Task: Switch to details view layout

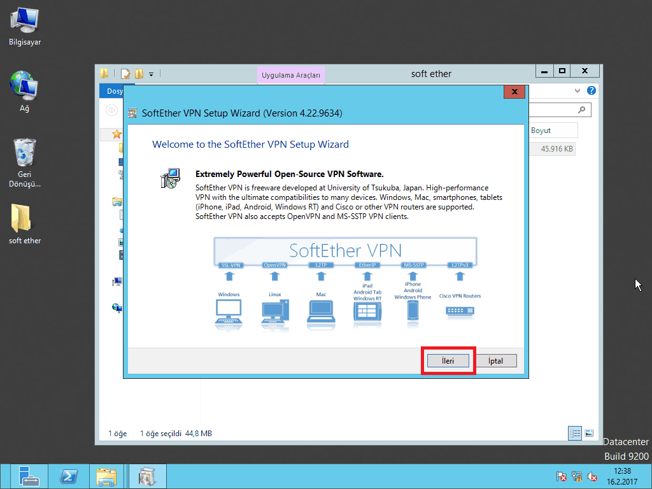Action: click(x=575, y=433)
